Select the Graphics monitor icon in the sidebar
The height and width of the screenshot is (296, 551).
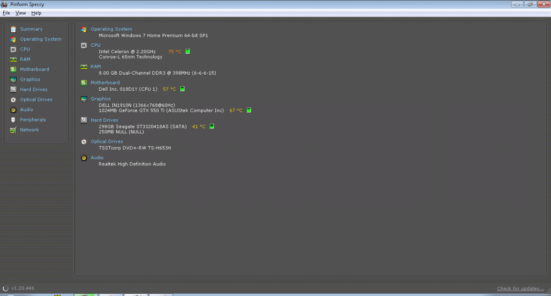13,80
